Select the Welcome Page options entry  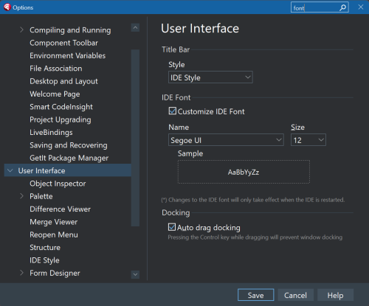[x=55, y=94]
